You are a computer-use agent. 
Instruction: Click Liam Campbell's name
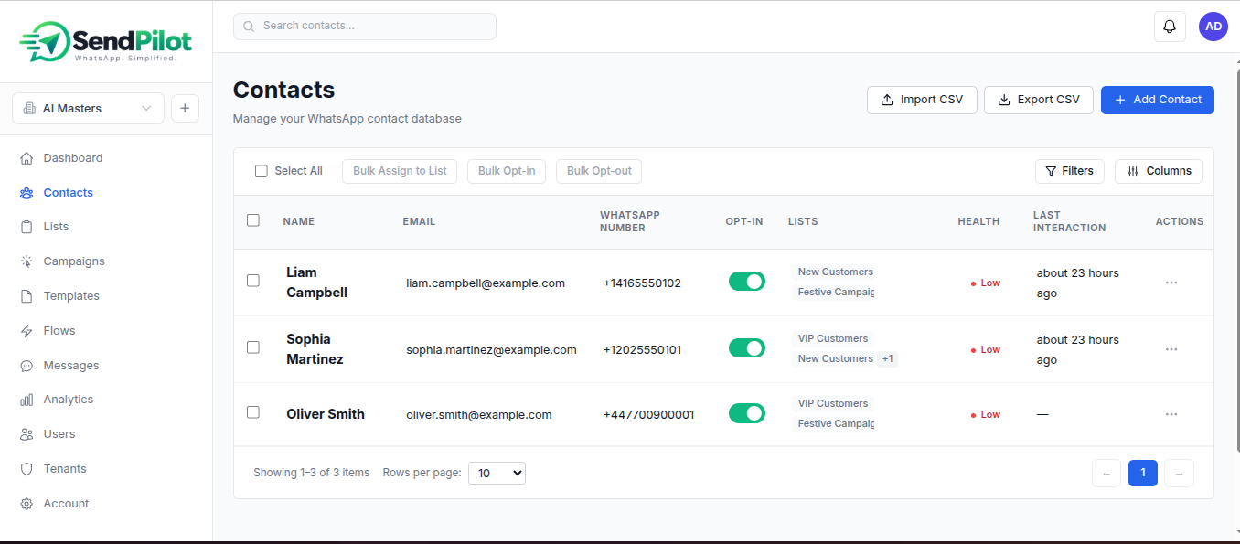coord(316,283)
